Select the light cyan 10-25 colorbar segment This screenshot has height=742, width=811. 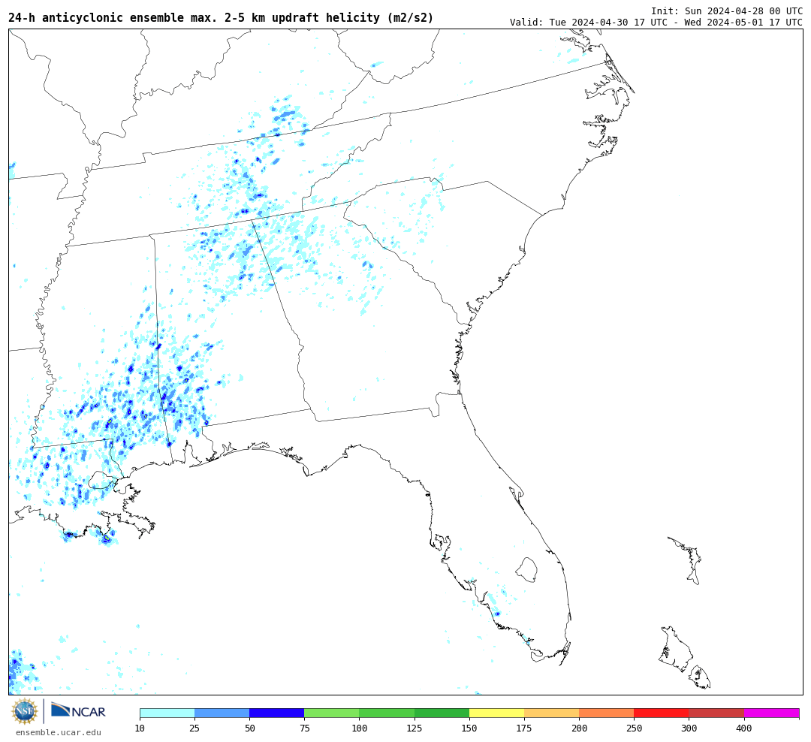167,713
